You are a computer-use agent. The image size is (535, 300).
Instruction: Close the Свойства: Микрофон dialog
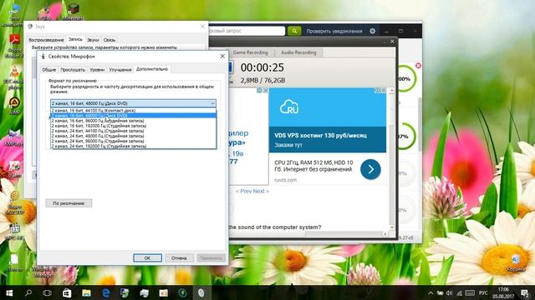point(222,56)
